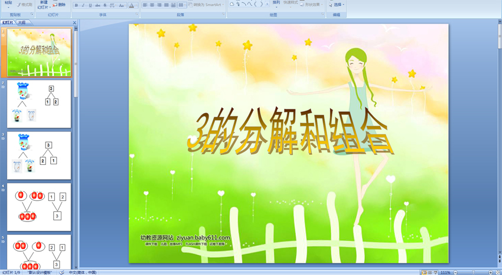Open the New Slide (新建幻灯片) dropdown
The image size is (502, 275).
tap(43, 7)
